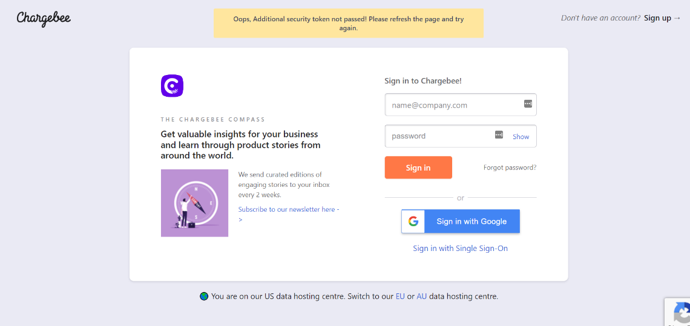Open the Forgot password link
690x326 pixels.
click(x=510, y=168)
